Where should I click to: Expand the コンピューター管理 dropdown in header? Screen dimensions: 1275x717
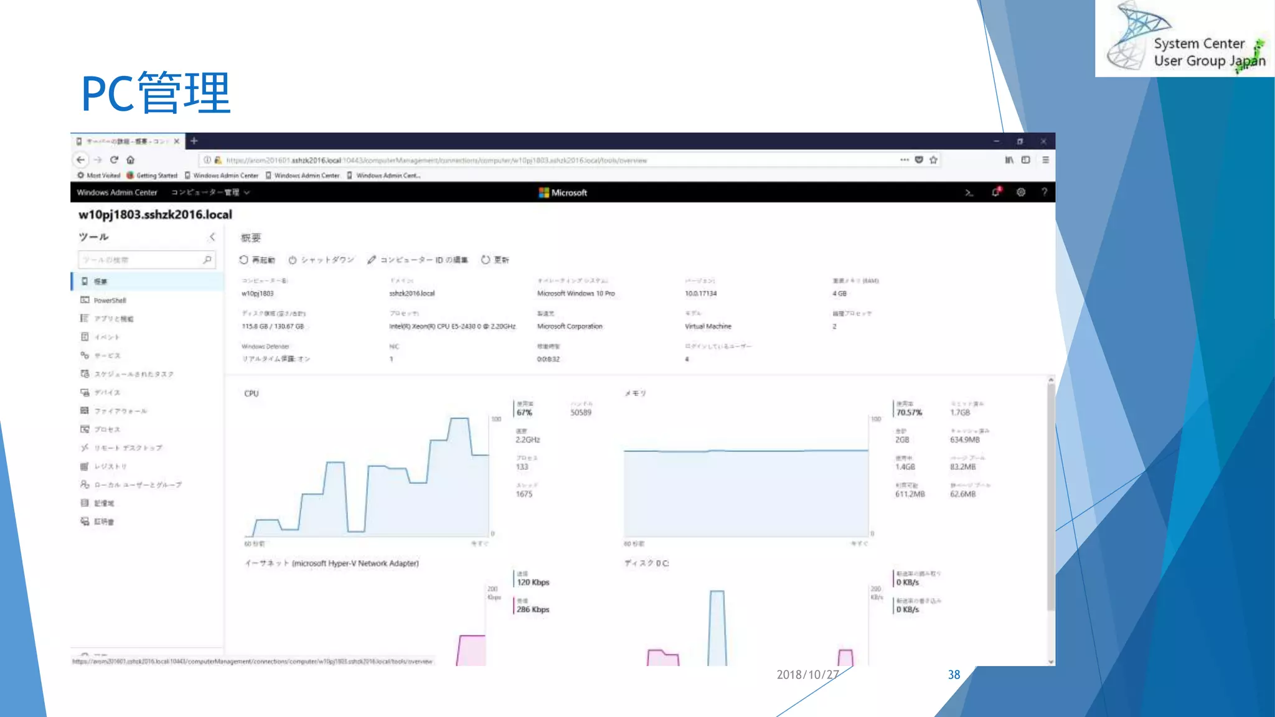[210, 193]
